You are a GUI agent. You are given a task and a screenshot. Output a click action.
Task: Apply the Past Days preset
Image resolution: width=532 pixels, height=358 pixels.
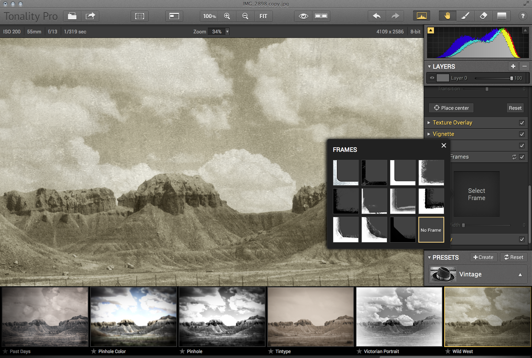[45, 317]
